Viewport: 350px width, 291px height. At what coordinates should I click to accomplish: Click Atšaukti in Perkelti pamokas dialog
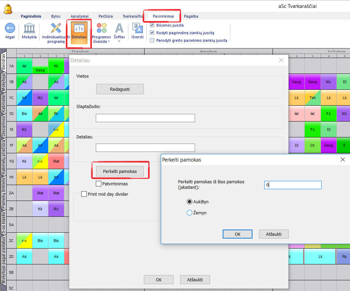coord(274,234)
